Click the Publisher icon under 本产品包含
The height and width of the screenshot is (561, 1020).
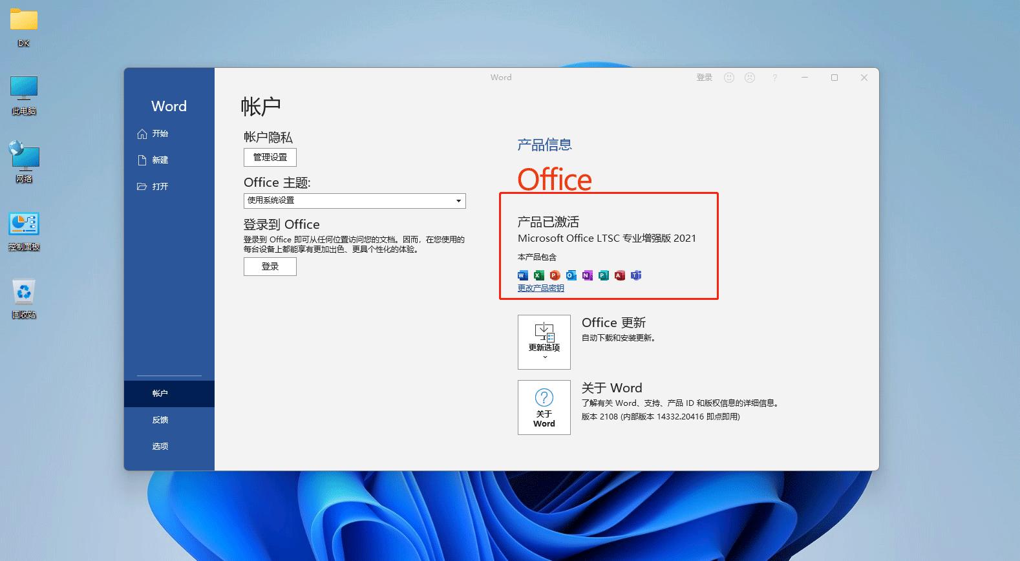603,275
